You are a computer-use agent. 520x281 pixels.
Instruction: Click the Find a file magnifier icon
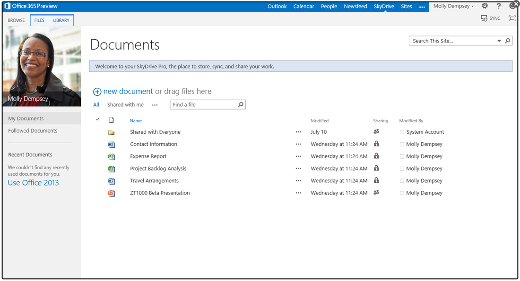pos(241,105)
